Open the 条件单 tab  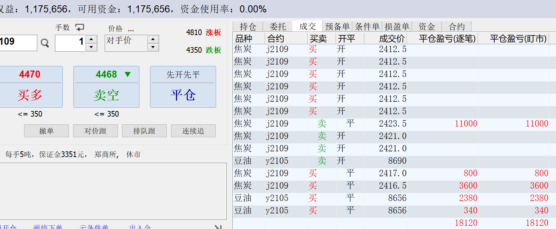click(367, 27)
